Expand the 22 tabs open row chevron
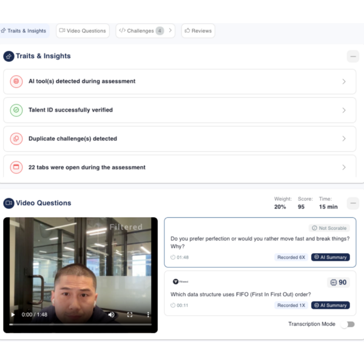The height and width of the screenshot is (364, 364). click(344, 167)
